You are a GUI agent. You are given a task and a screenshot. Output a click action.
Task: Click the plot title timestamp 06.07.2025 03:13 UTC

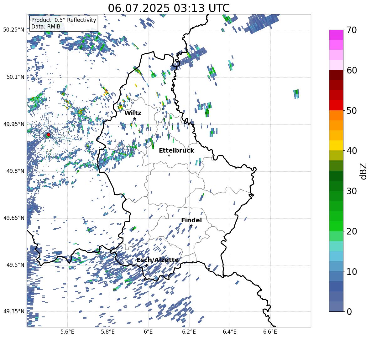(x=169, y=8)
